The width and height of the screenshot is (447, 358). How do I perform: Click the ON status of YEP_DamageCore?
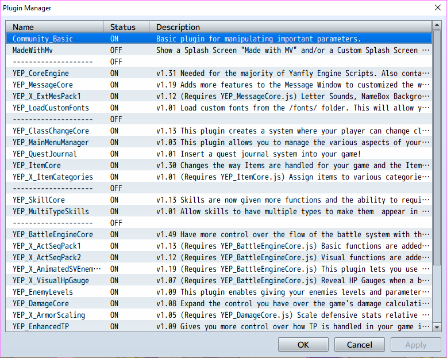pyautogui.click(x=114, y=303)
